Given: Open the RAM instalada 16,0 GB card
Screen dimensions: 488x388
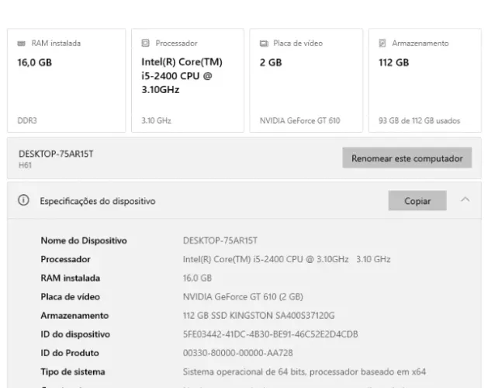Looking at the screenshot, I should tap(67, 81).
